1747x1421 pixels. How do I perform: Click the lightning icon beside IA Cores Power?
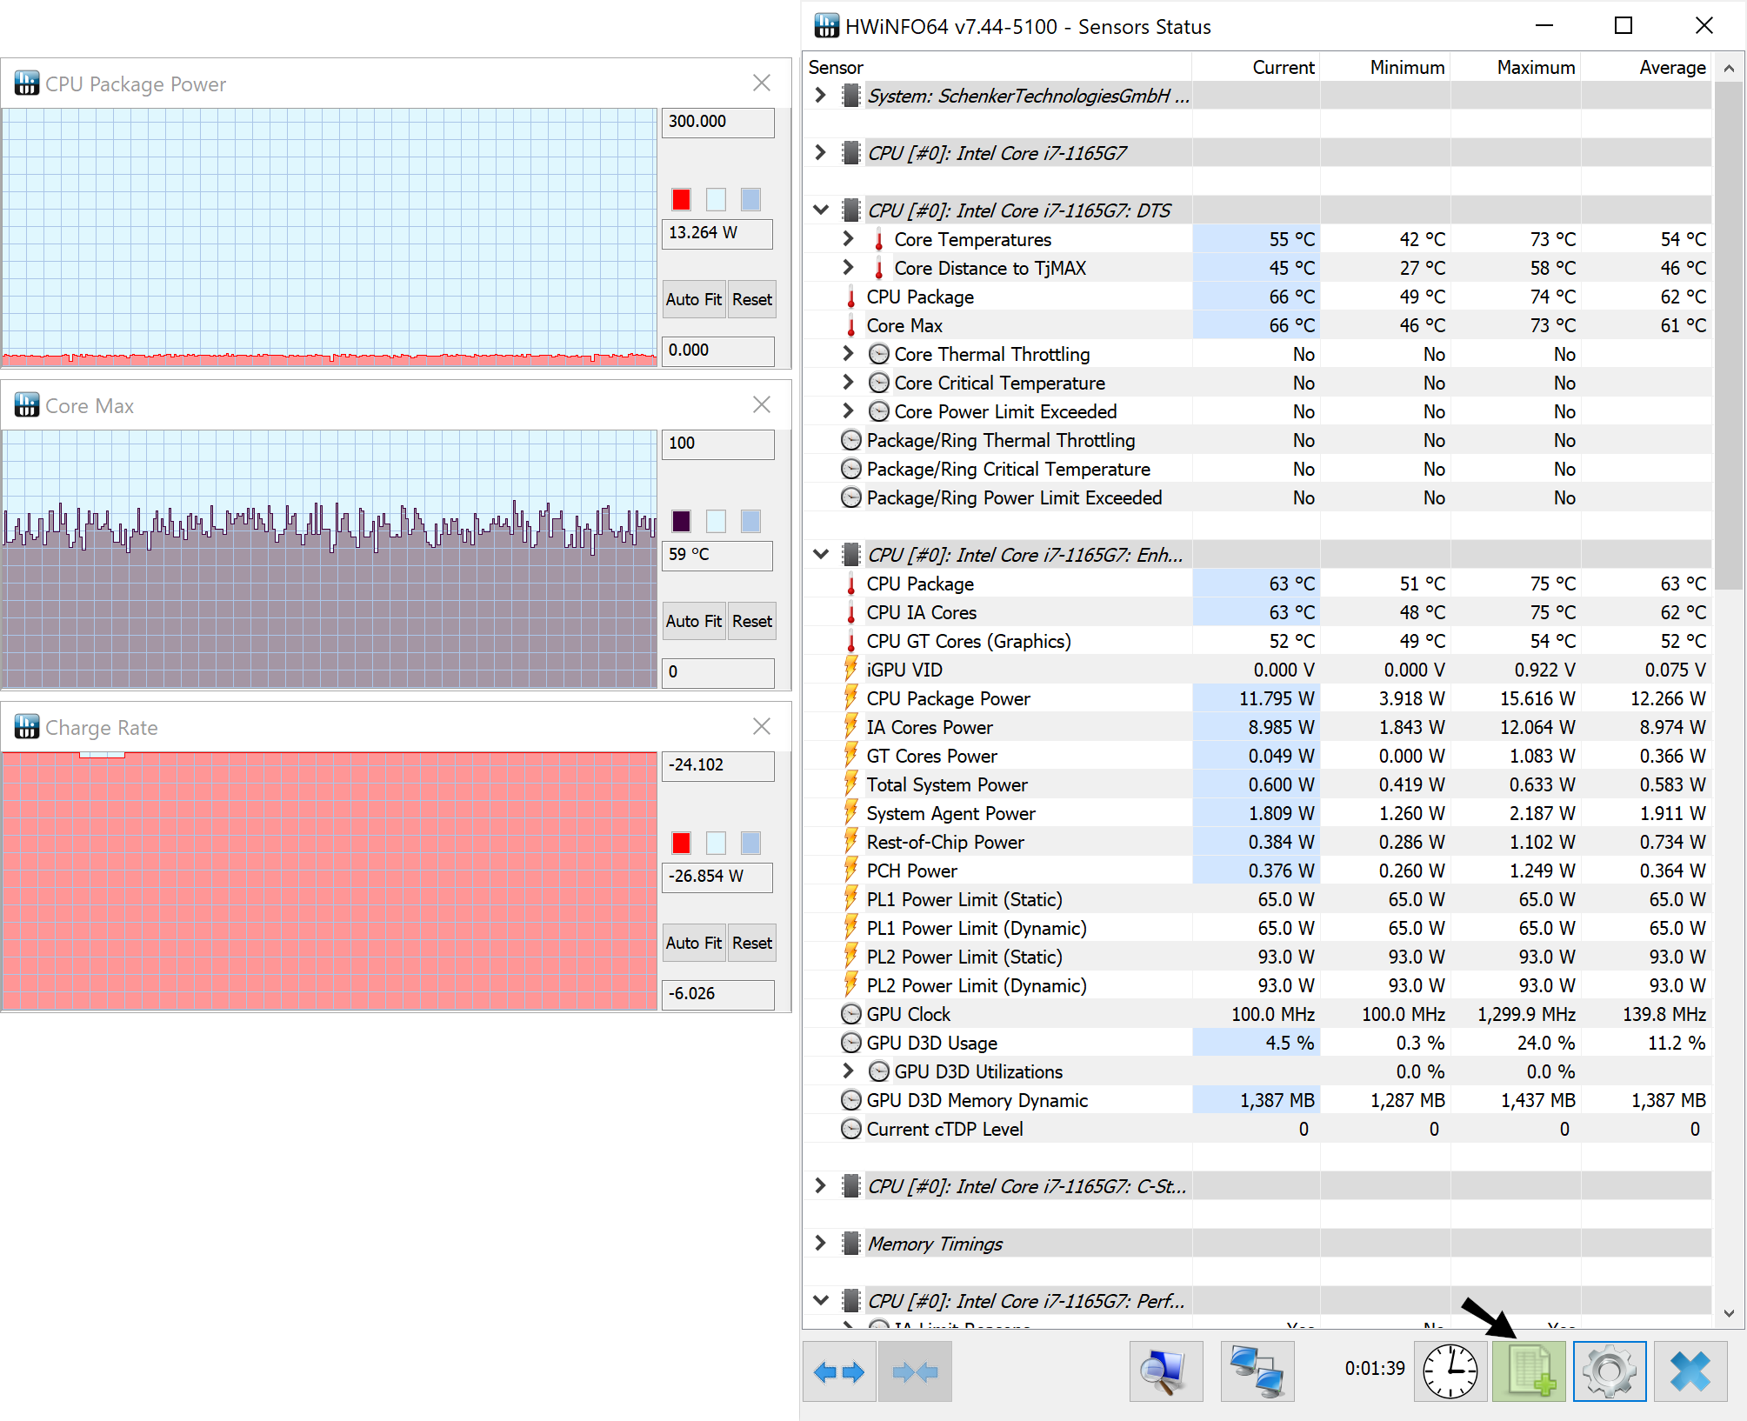pyautogui.click(x=851, y=727)
